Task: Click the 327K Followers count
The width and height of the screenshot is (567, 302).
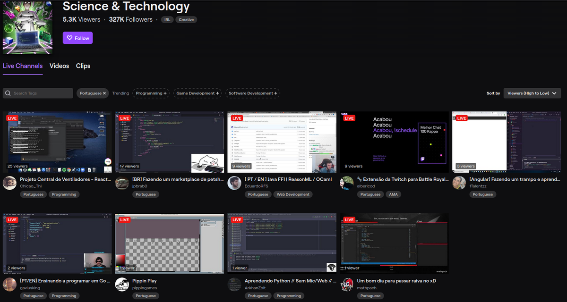Action: pyautogui.click(x=131, y=20)
